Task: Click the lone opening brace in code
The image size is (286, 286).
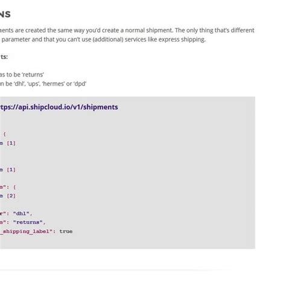Action: pos(5,134)
